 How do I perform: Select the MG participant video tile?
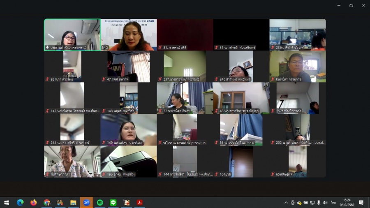coord(129,35)
